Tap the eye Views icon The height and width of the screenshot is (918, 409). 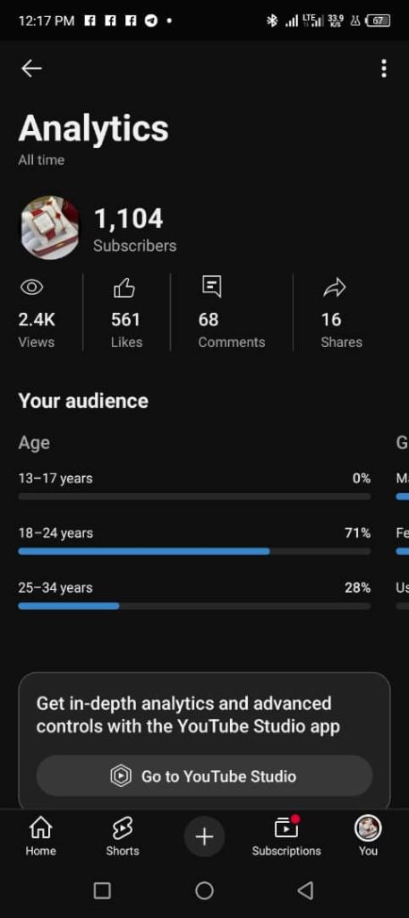(31, 287)
